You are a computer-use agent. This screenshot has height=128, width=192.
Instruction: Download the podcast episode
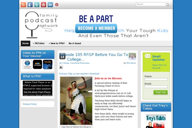pos(94,74)
